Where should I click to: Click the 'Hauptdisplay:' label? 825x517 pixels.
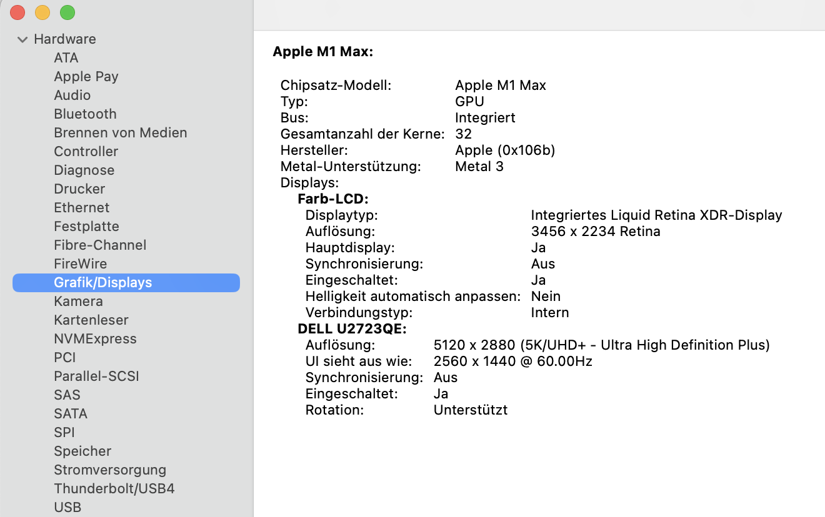pyautogui.click(x=350, y=247)
